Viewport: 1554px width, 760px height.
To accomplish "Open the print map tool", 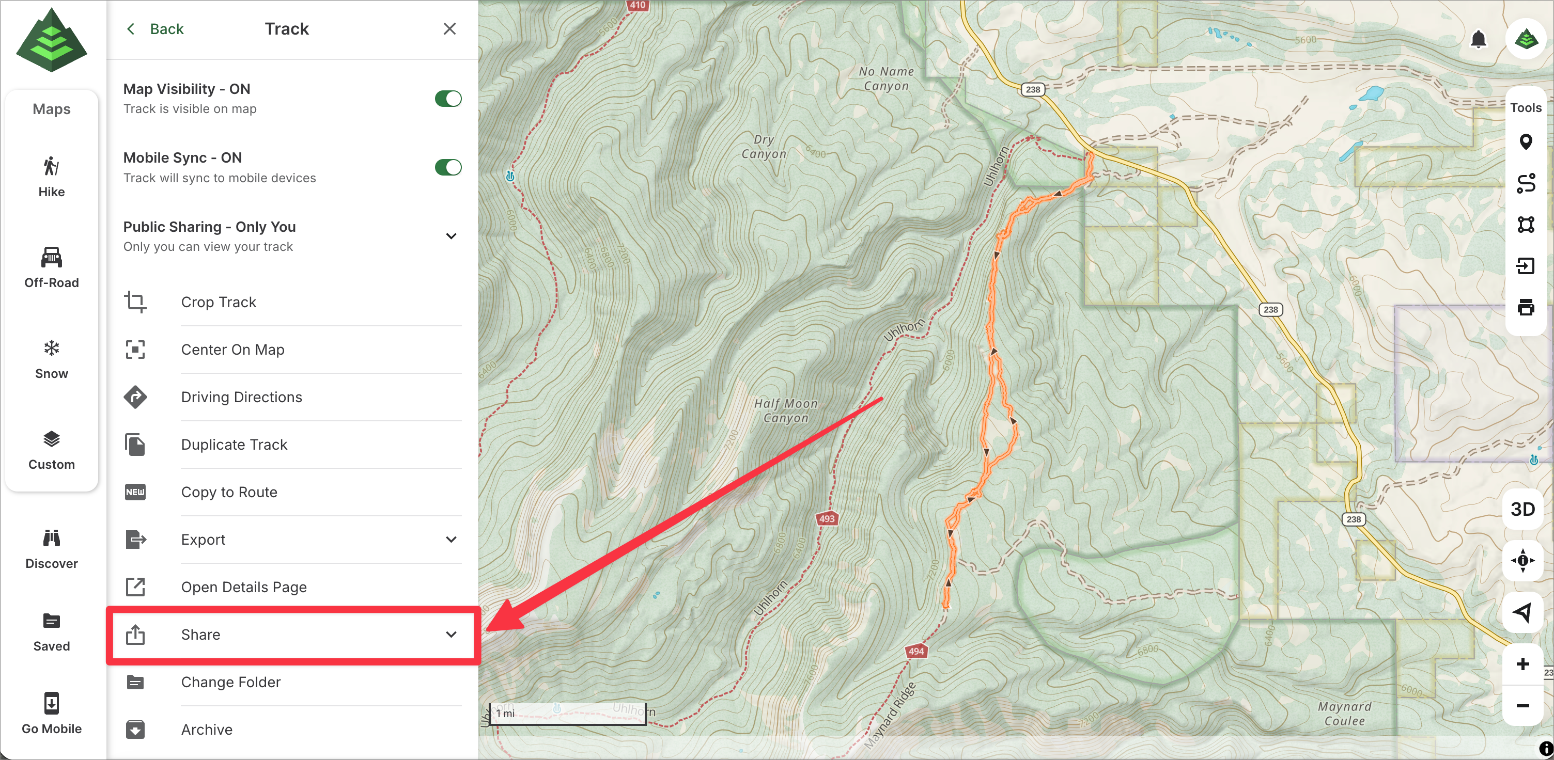I will click(1525, 307).
